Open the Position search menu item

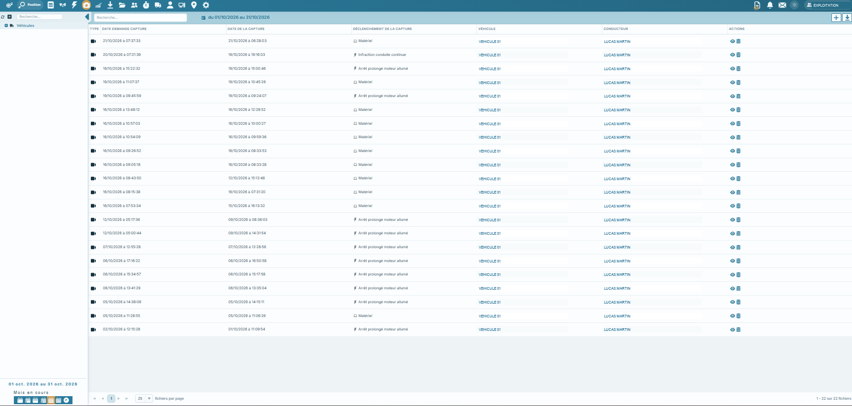tap(30, 5)
